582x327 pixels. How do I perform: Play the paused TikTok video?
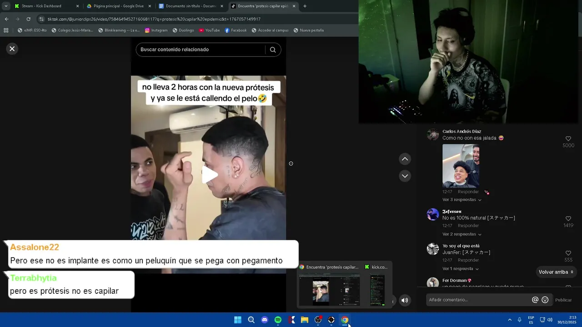(209, 175)
